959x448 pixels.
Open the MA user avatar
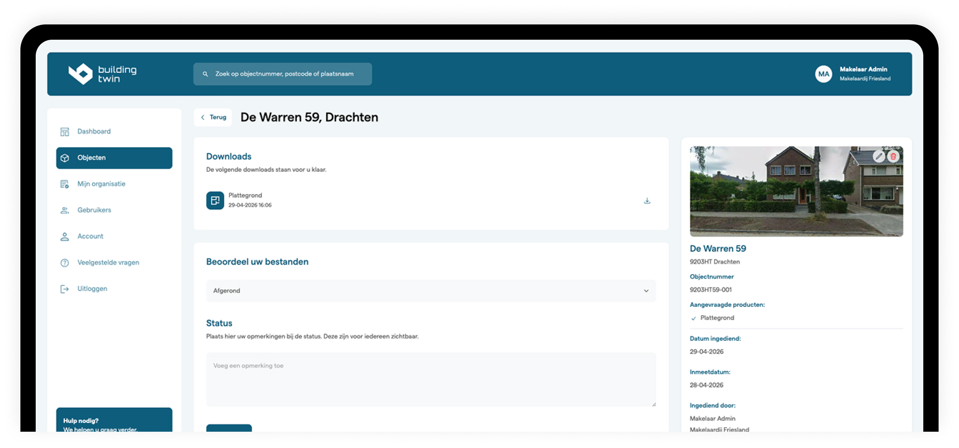823,74
